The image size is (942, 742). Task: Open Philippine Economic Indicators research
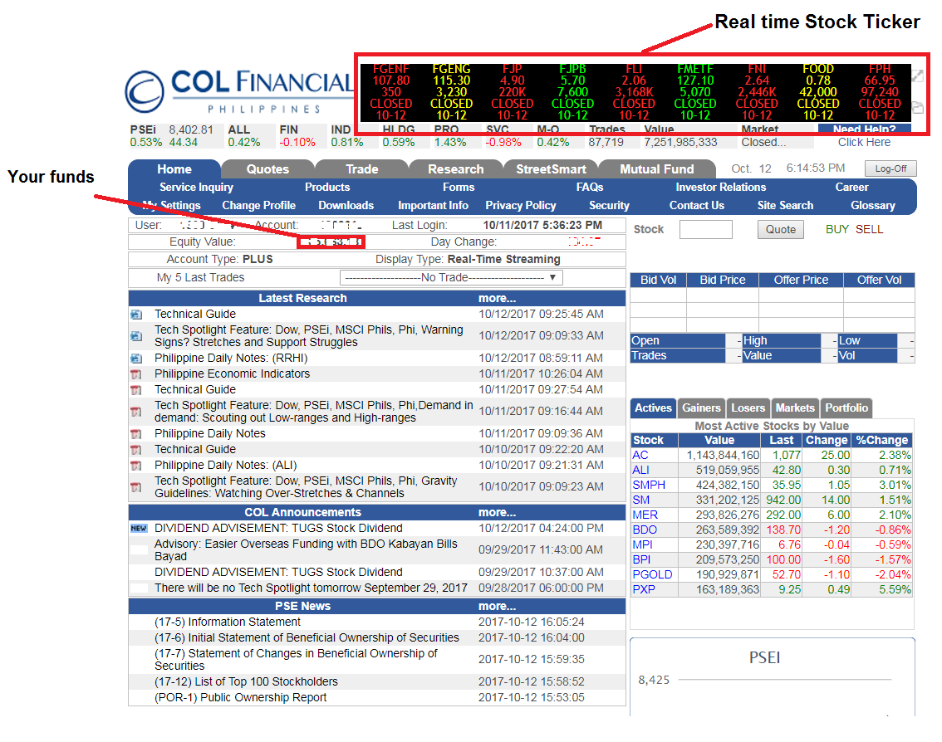pyautogui.click(x=232, y=374)
